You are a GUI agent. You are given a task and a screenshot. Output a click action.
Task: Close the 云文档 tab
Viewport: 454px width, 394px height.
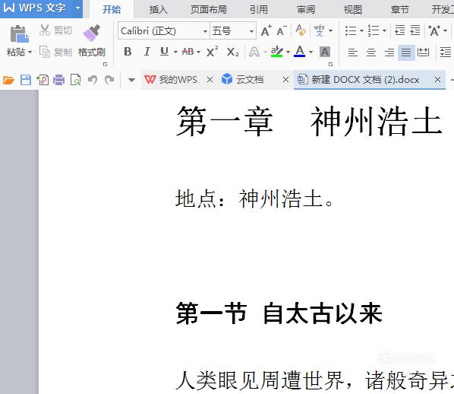point(285,80)
